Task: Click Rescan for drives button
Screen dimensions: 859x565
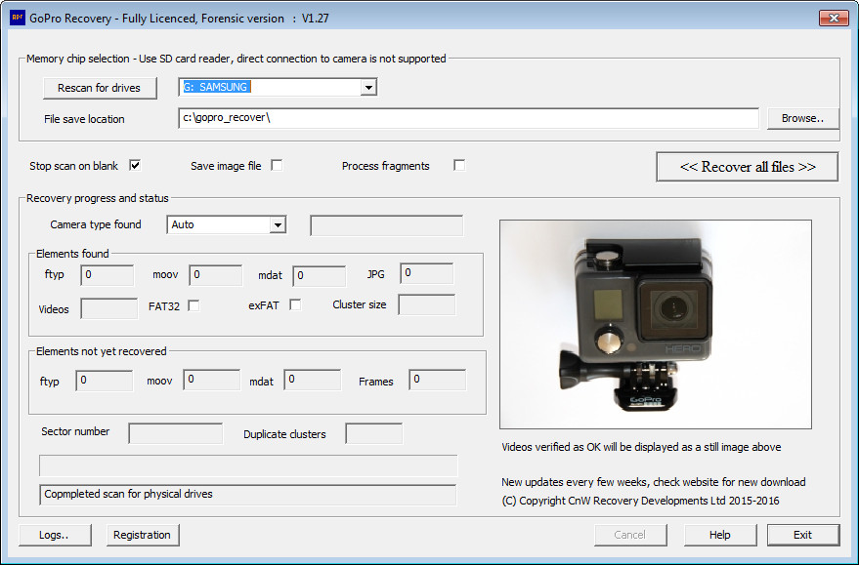Action: point(99,88)
